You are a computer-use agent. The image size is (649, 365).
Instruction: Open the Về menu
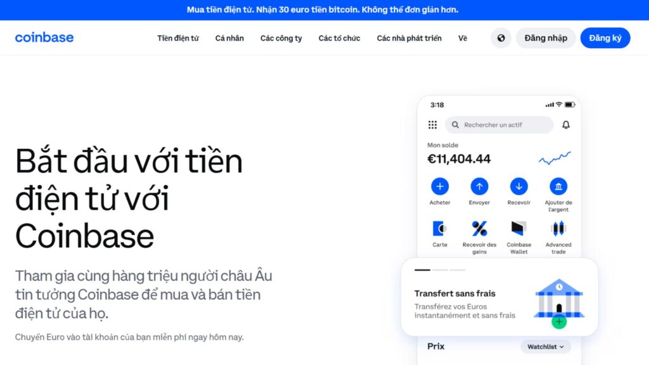(463, 38)
